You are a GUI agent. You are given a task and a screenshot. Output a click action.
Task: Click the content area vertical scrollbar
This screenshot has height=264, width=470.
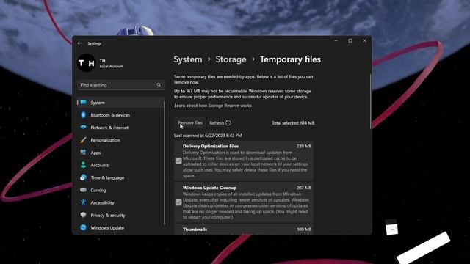click(x=370, y=102)
